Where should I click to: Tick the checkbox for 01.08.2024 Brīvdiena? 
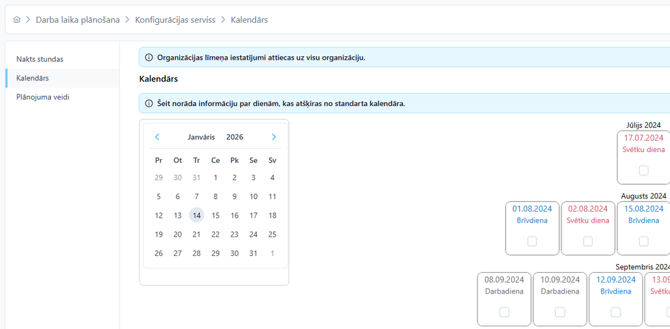point(532,241)
